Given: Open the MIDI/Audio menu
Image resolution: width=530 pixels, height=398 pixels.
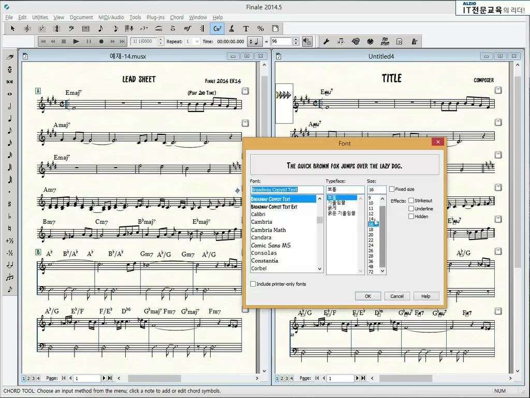Looking at the screenshot, I should (x=111, y=17).
